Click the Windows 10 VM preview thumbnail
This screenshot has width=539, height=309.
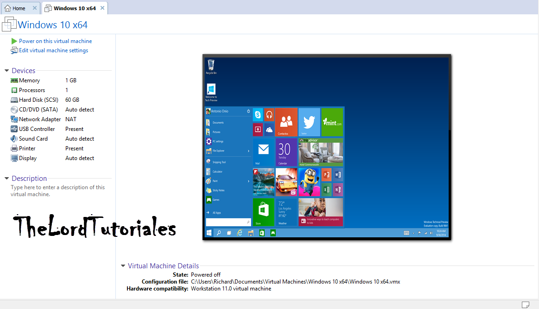click(x=327, y=147)
